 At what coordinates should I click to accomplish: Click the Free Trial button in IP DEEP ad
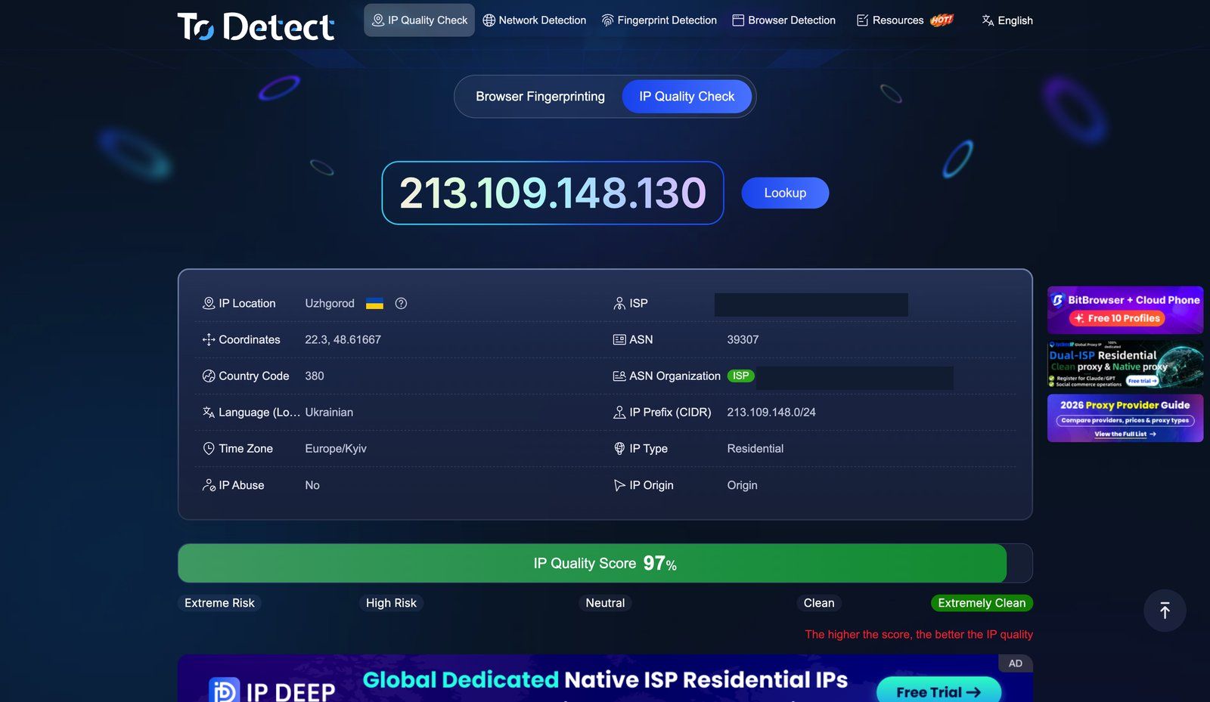[939, 691]
